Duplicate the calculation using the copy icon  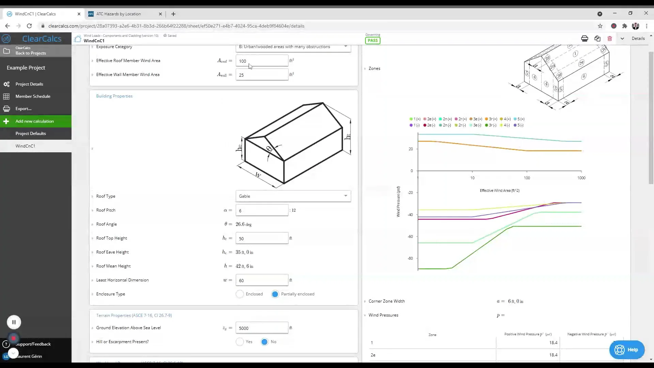(598, 39)
